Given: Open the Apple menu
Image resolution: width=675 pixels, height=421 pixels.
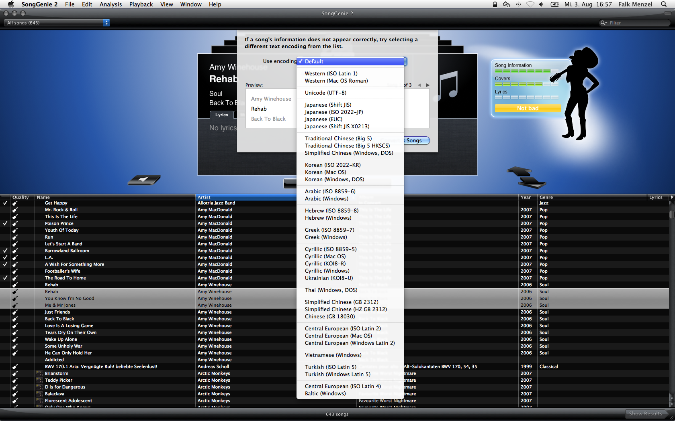Looking at the screenshot, I should tap(11, 4).
